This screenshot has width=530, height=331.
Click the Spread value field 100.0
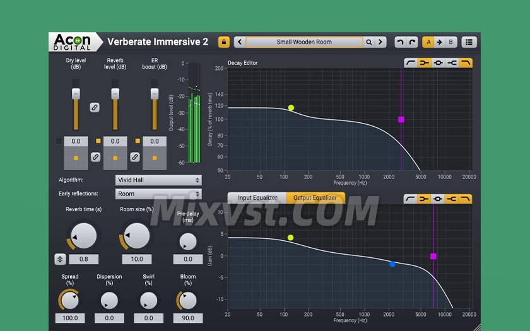tap(70, 318)
